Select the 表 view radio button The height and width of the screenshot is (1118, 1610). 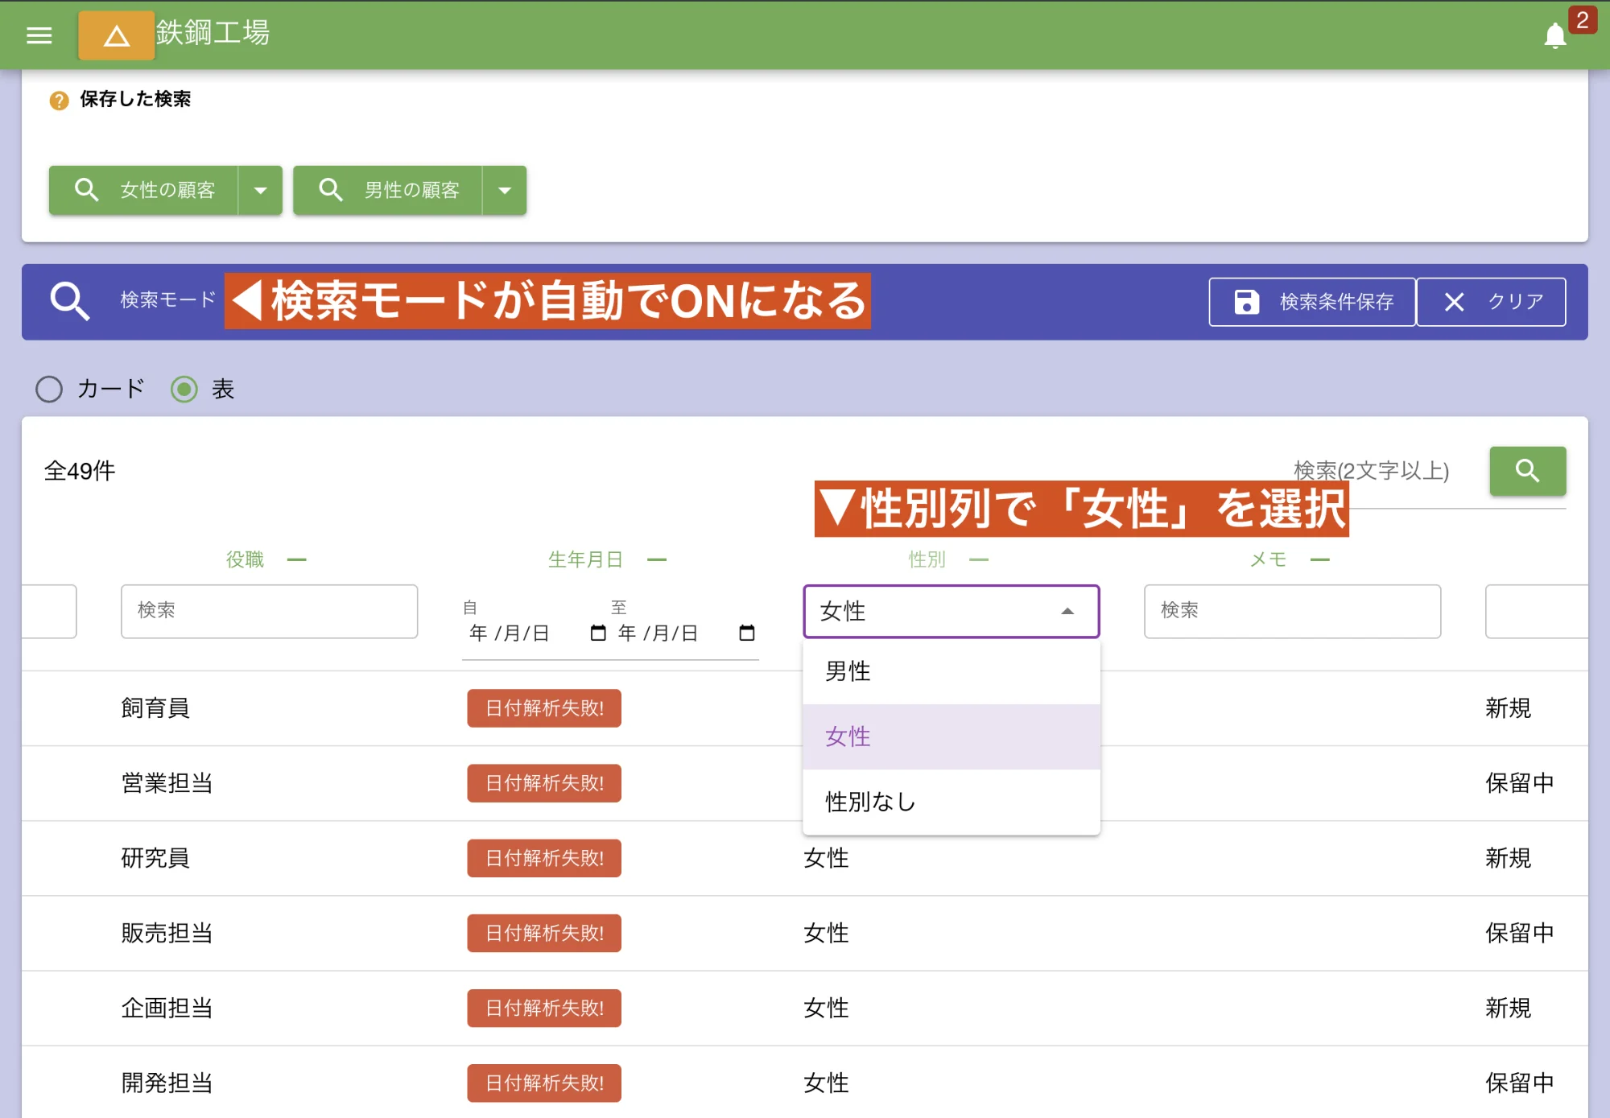coord(184,390)
